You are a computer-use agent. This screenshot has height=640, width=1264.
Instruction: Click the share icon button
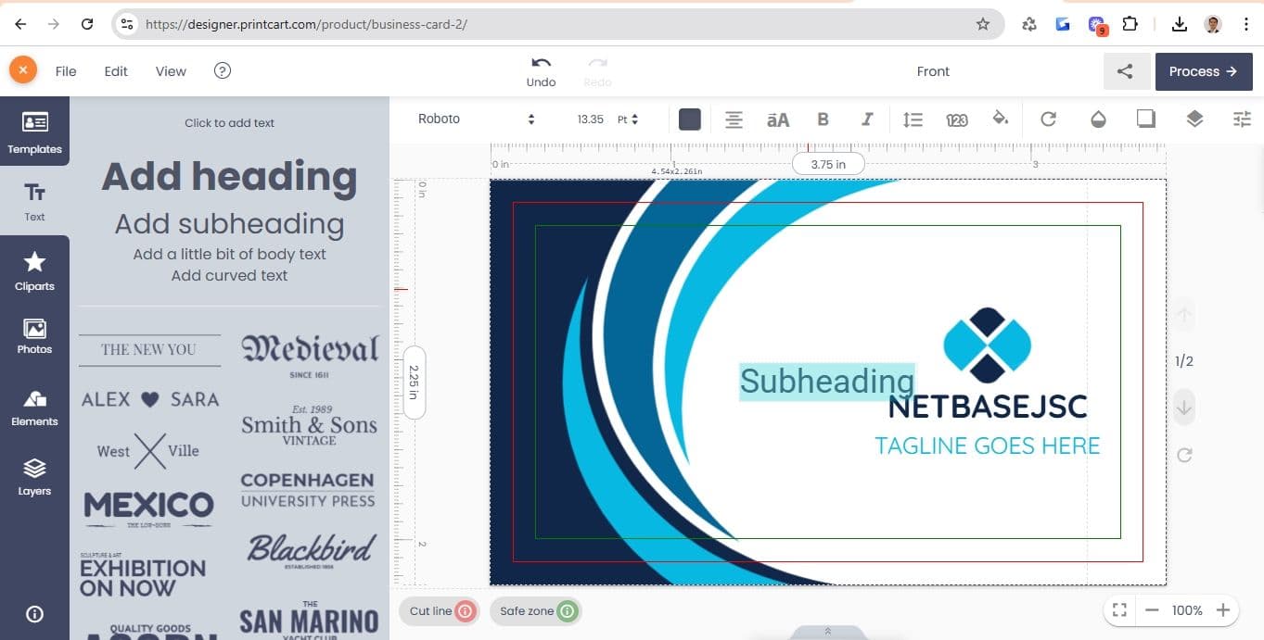point(1126,71)
